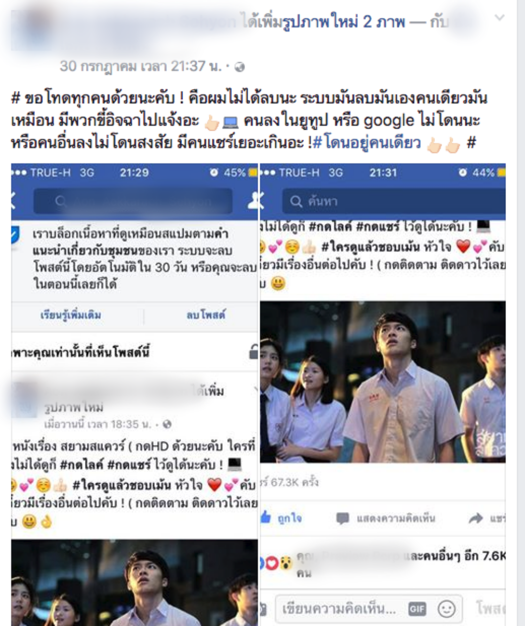Click แสดงความคิดเห็น comment button
The height and width of the screenshot is (626, 525).
pyautogui.click(x=386, y=518)
